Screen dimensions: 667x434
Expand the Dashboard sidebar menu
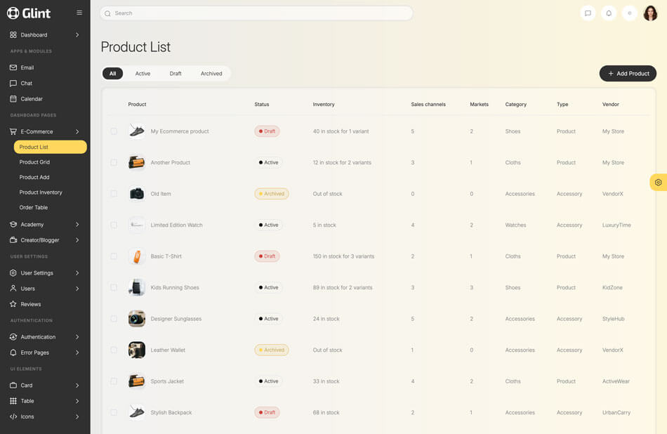45,34
